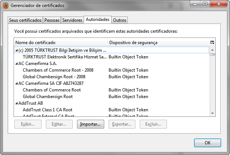Confirm with the OK button
The image size is (230, 155).
207,143
